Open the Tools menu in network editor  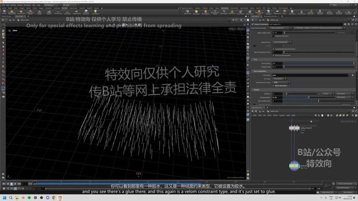pos(275,116)
